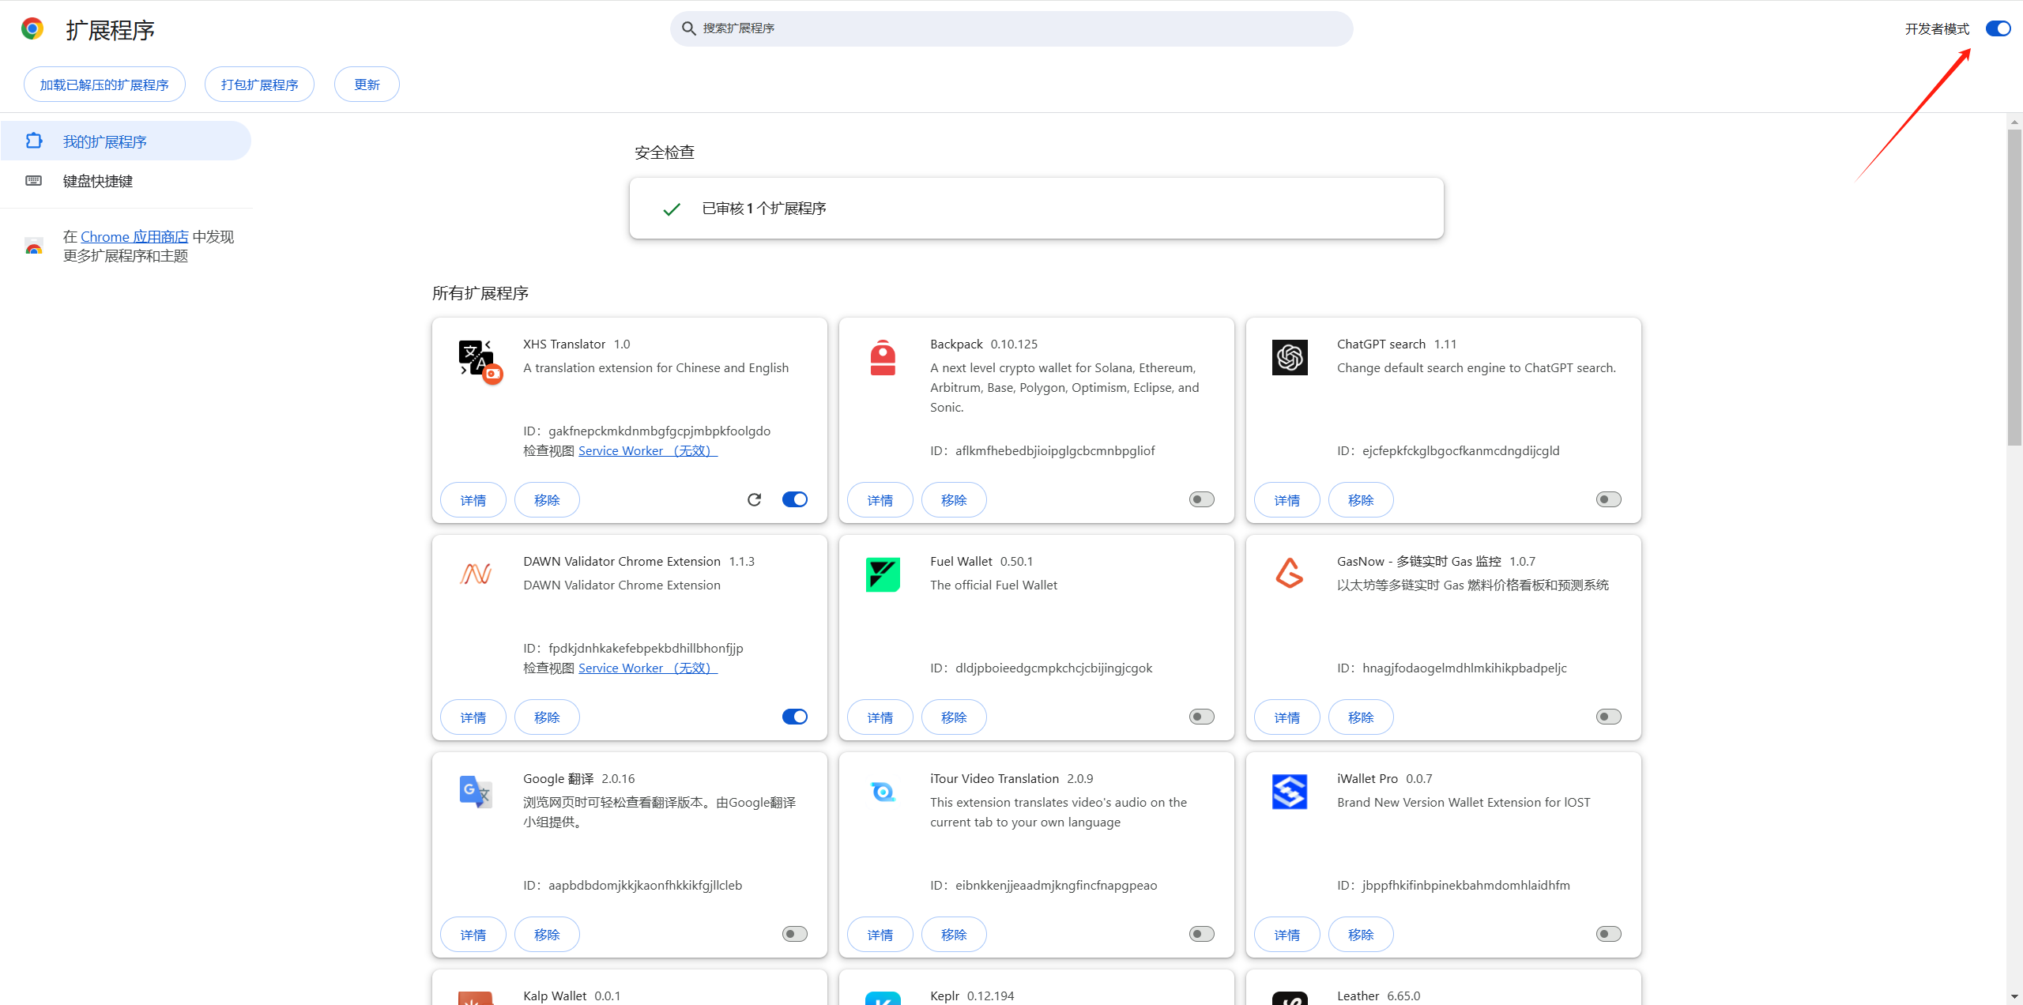2023x1005 pixels.
Task: Open the Chrome 应用商店 link
Action: point(134,236)
